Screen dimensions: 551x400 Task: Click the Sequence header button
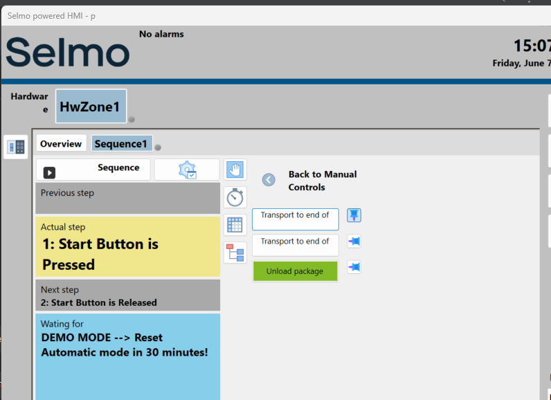[93, 170]
